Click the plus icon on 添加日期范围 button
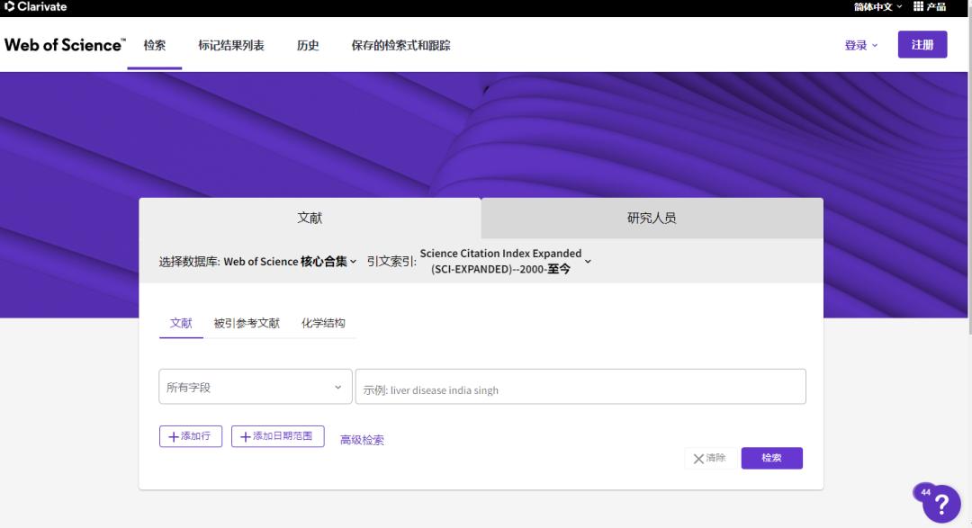Image resolution: width=972 pixels, height=528 pixels. tap(244, 436)
